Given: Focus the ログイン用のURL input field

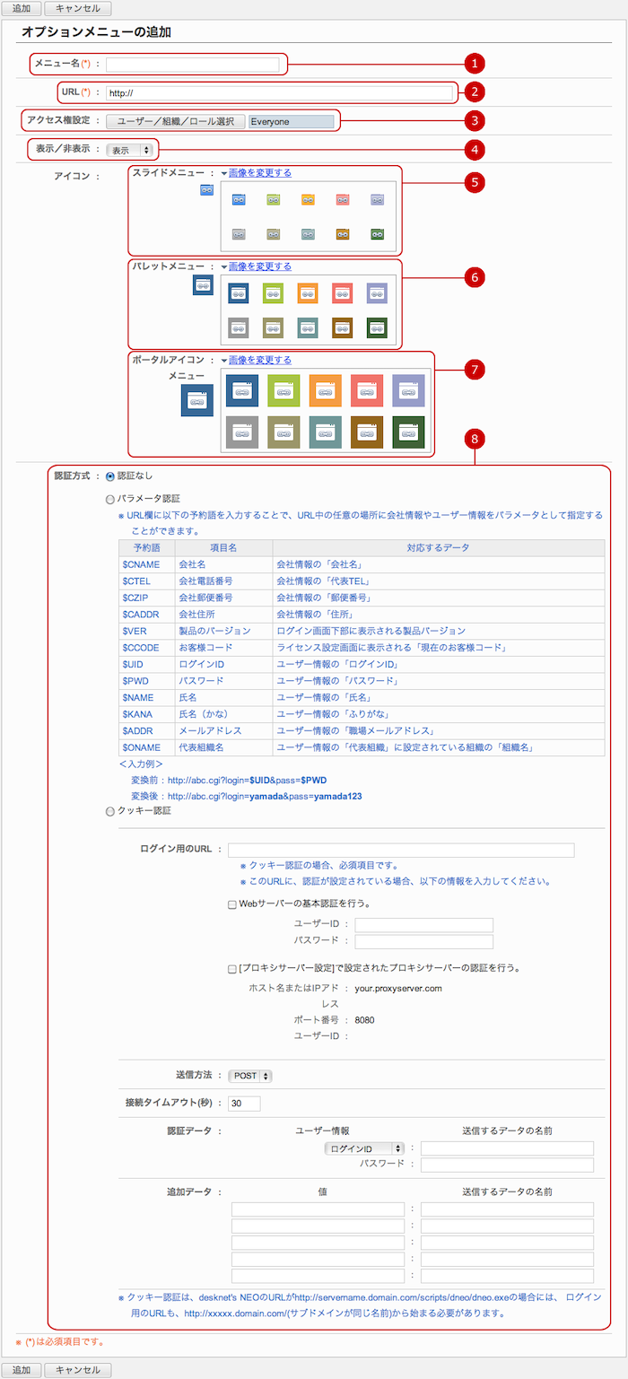Looking at the screenshot, I should 401,850.
